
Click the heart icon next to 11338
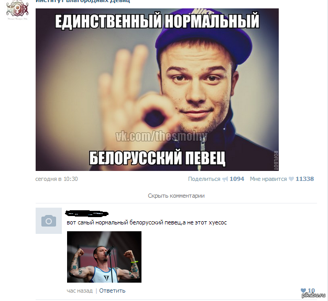coord(291,179)
